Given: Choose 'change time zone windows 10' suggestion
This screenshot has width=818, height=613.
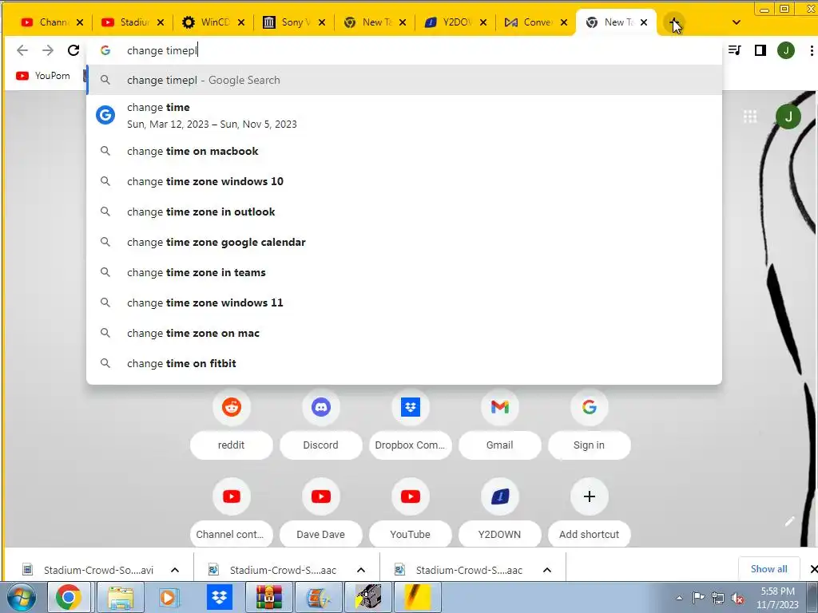Looking at the screenshot, I should tap(404, 181).
